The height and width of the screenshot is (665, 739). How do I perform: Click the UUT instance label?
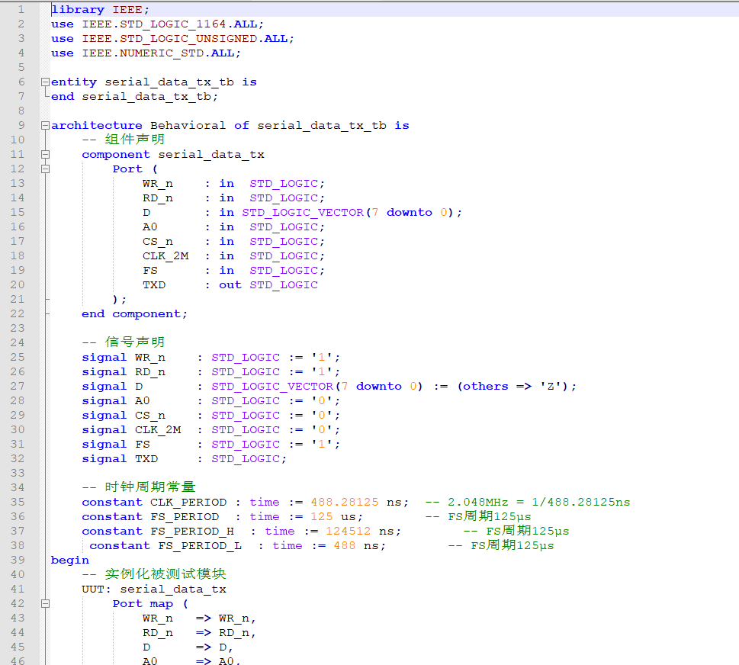(x=96, y=590)
